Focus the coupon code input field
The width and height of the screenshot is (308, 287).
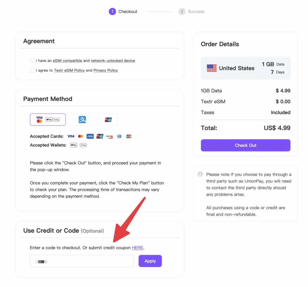(82, 261)
